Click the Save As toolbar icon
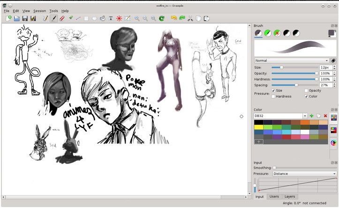Image resolution: width=339 pixels, height=208 pixels. tap(33, 19)
